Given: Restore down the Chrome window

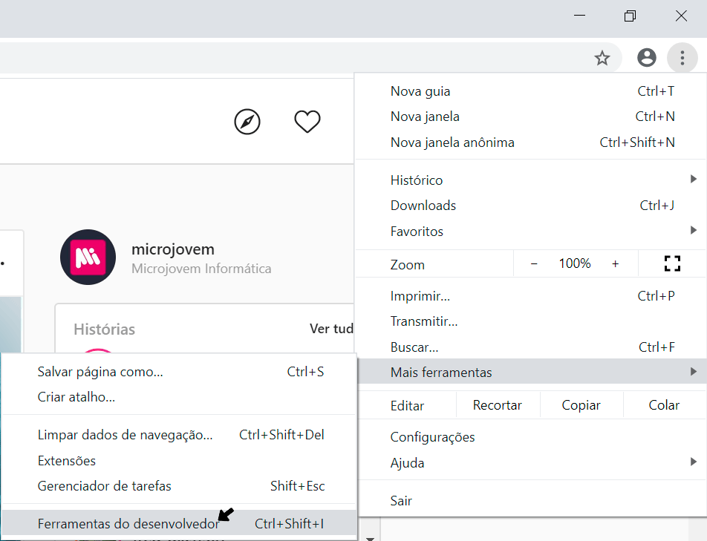Looking at the screenshot, I should coord(630,16).
